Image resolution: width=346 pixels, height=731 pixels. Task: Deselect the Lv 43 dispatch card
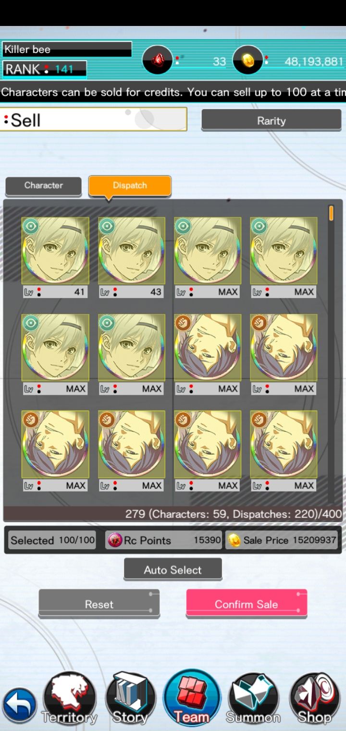[x=131, y=257]
